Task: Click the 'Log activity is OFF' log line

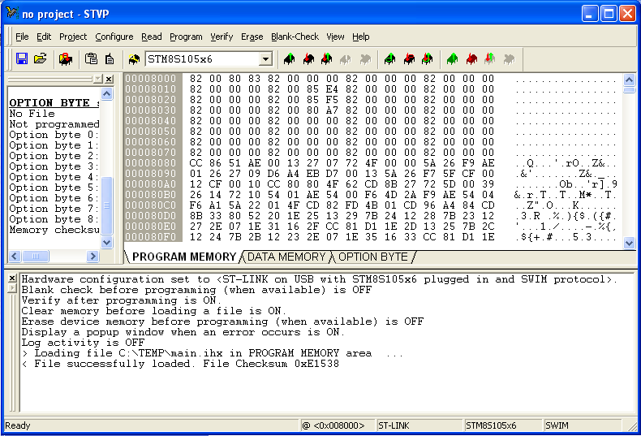Action: click(x=83, y=343)
